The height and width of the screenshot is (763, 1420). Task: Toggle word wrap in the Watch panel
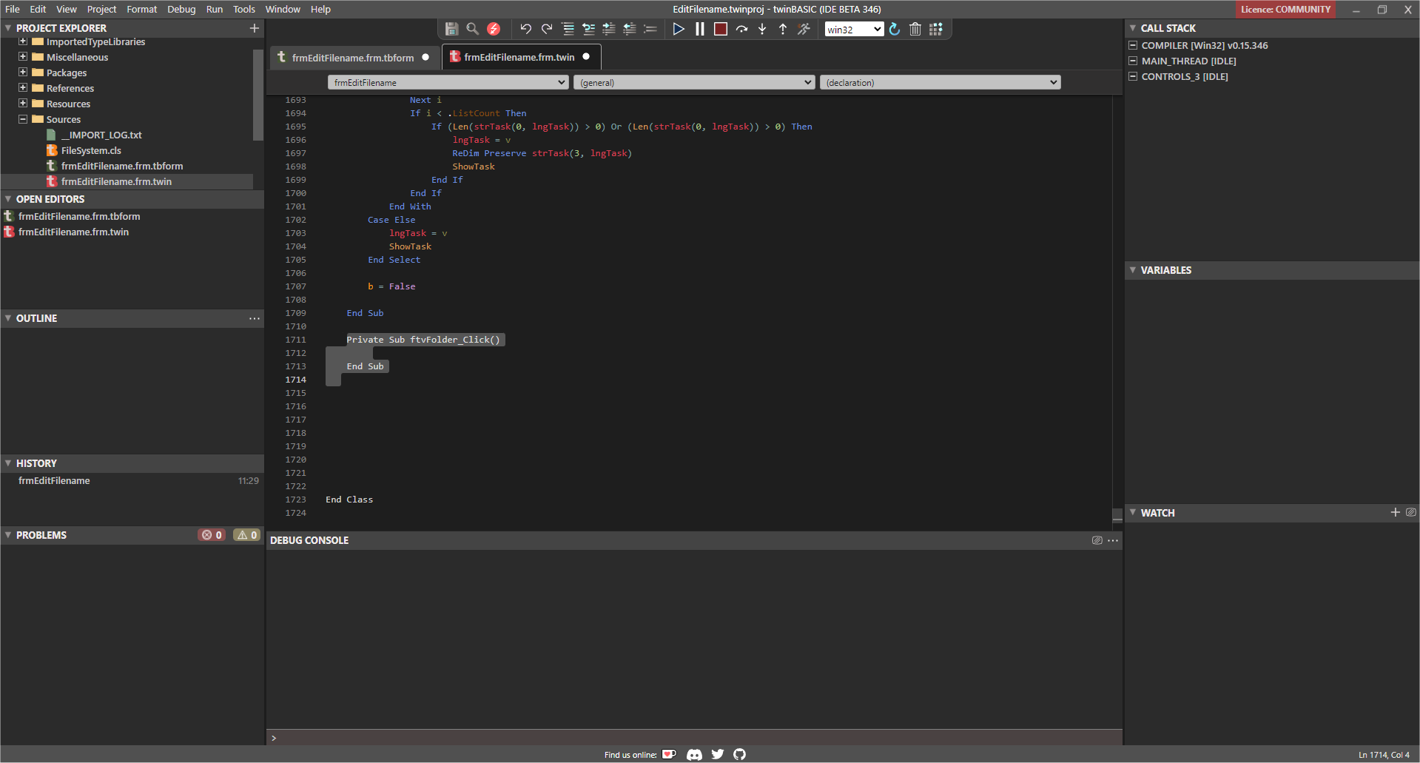(1411, 512)
